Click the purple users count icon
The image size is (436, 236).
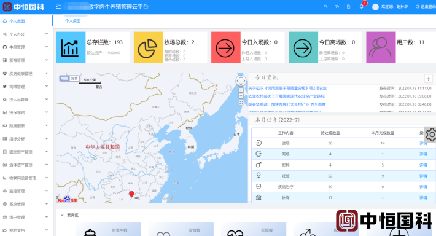point(381,47)
